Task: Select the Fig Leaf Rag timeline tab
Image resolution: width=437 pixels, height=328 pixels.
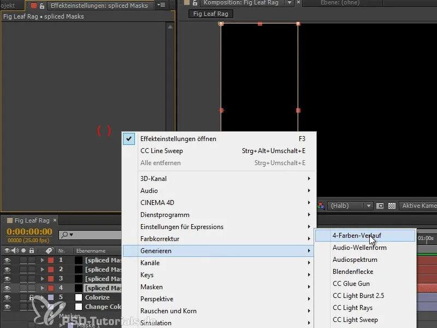Action: (32, 220)
